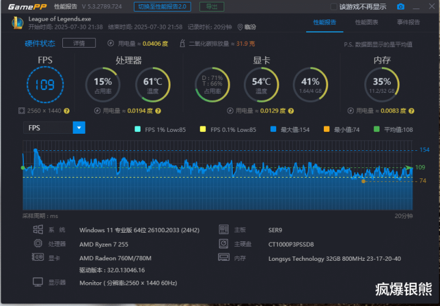Click the FPS 0.1% Low yellow swatch
The image size is (440, 306).
click(x=203, y=129)
